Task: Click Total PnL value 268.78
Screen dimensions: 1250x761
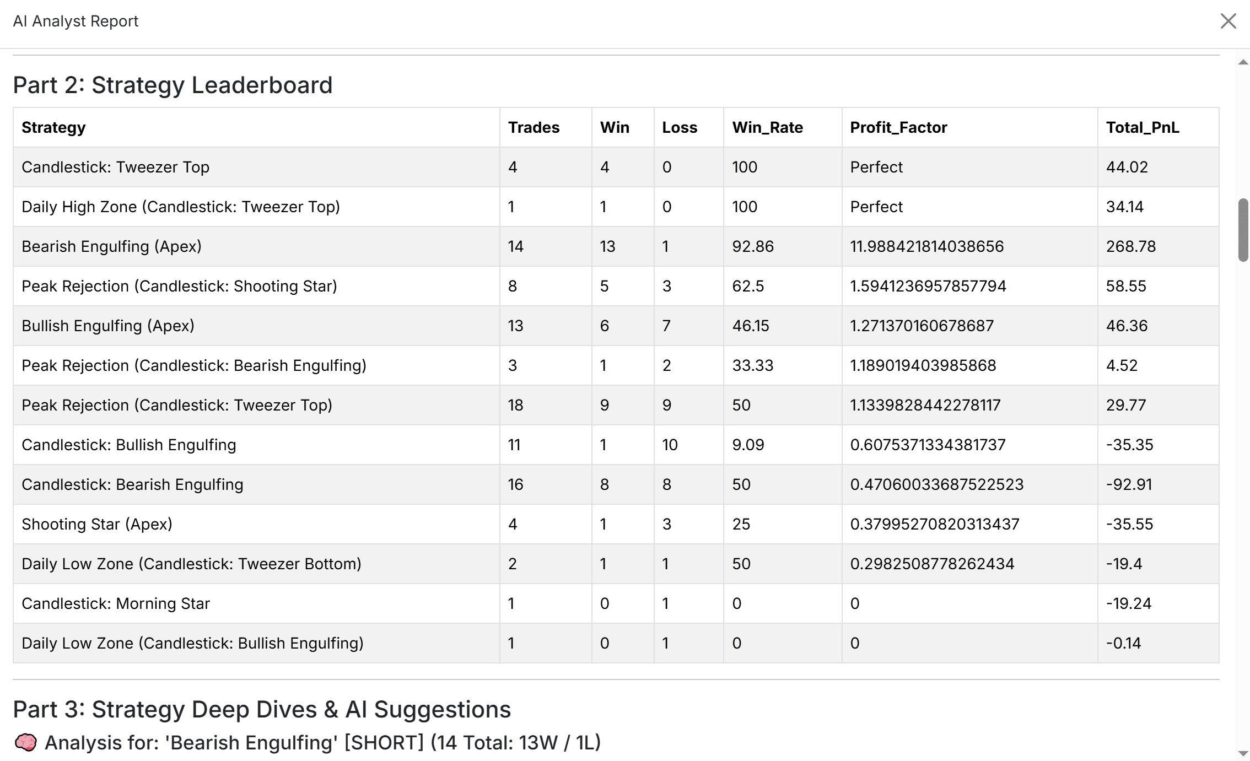Action: point(1130,246)
